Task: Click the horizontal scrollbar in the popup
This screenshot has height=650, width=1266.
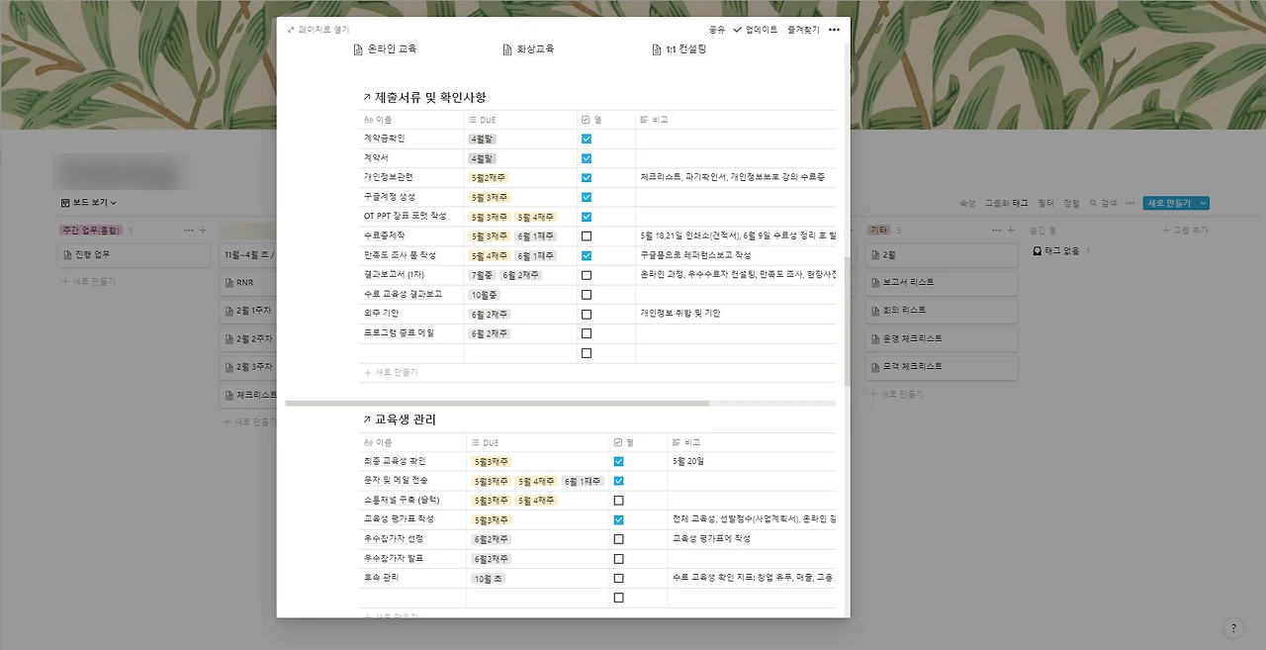Action: coord(497,403)
